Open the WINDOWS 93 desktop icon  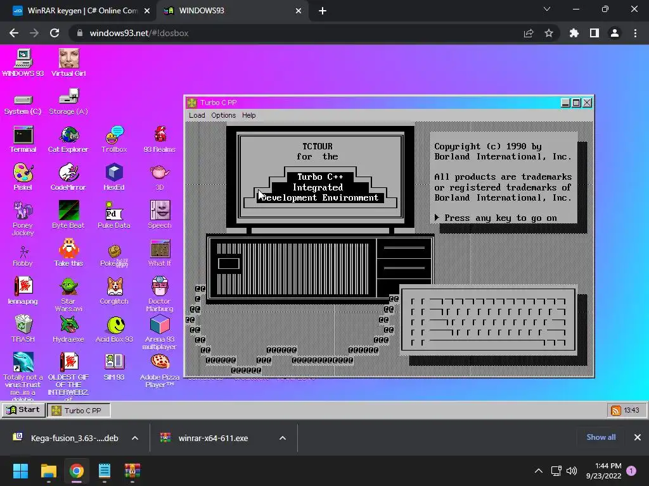[23, 63]
